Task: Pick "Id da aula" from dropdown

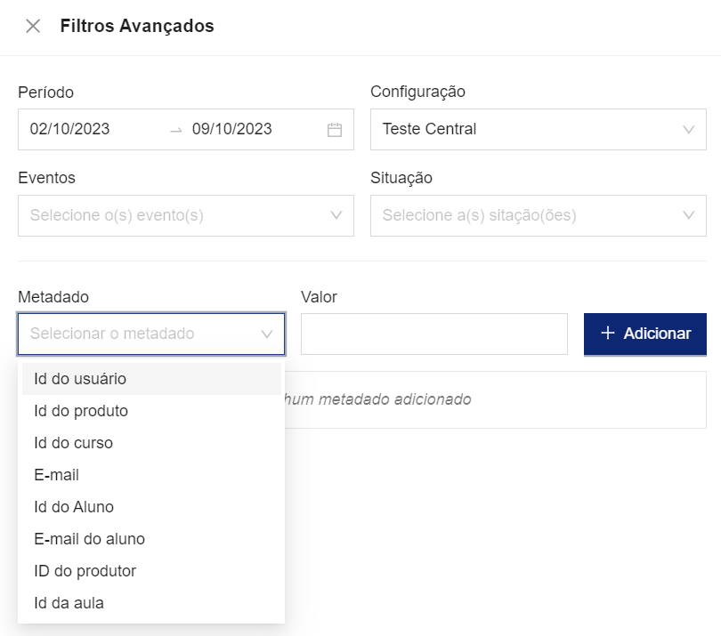Action: [x=69, y=603]
